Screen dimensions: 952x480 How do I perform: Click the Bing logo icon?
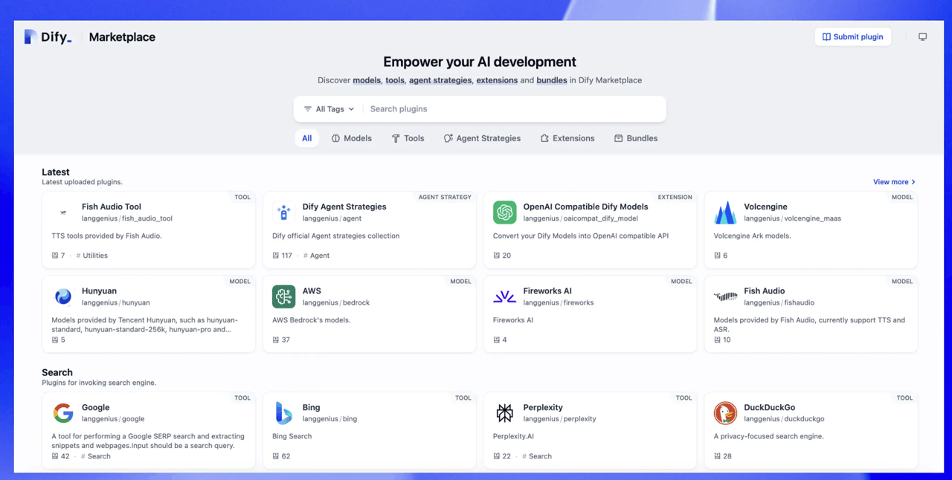click(284, 413)
